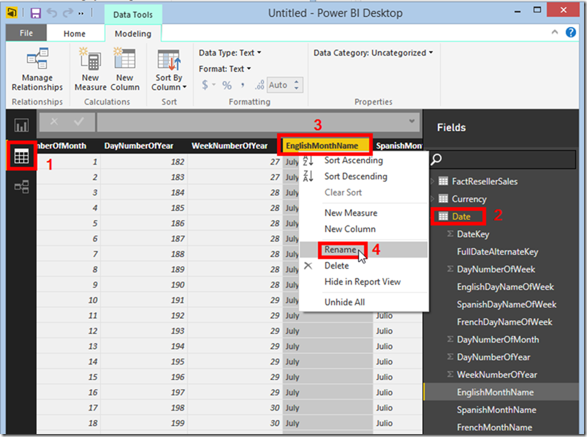
Task: Select the DateKey field
Action: [473, 234]
